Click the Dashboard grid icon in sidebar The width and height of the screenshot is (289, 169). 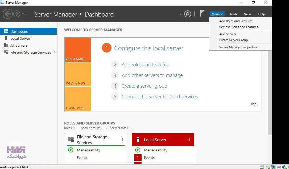click(6, 31)
